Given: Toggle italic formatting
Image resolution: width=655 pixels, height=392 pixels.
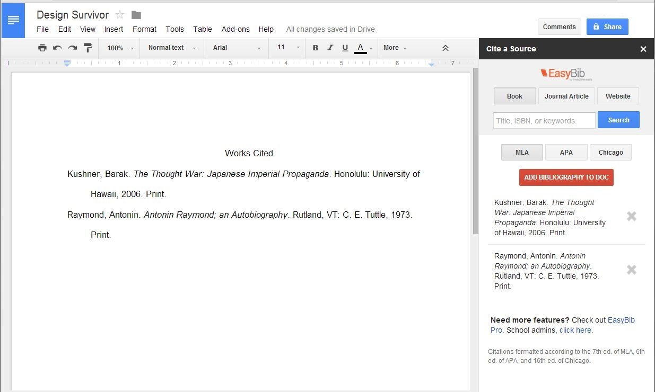Looking at the screenshot, I should (x=330, y=48).
